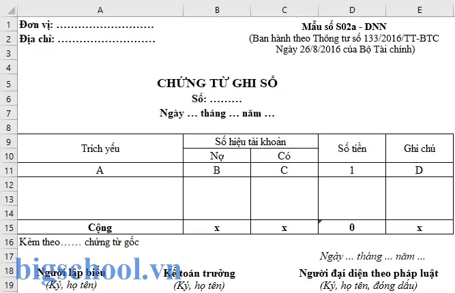Click the 'x' in Ghi chú column of Cộng row
The image size is (455, 293).
pyautogui.click(x=420, y=228)
